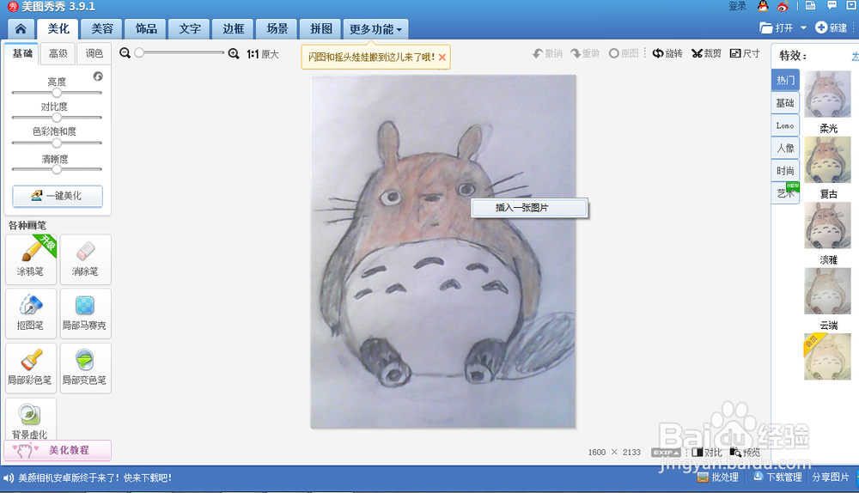This screenshot has height=493, width=859.
Task: Click the 重做 redo button
Action: (585, 53)
